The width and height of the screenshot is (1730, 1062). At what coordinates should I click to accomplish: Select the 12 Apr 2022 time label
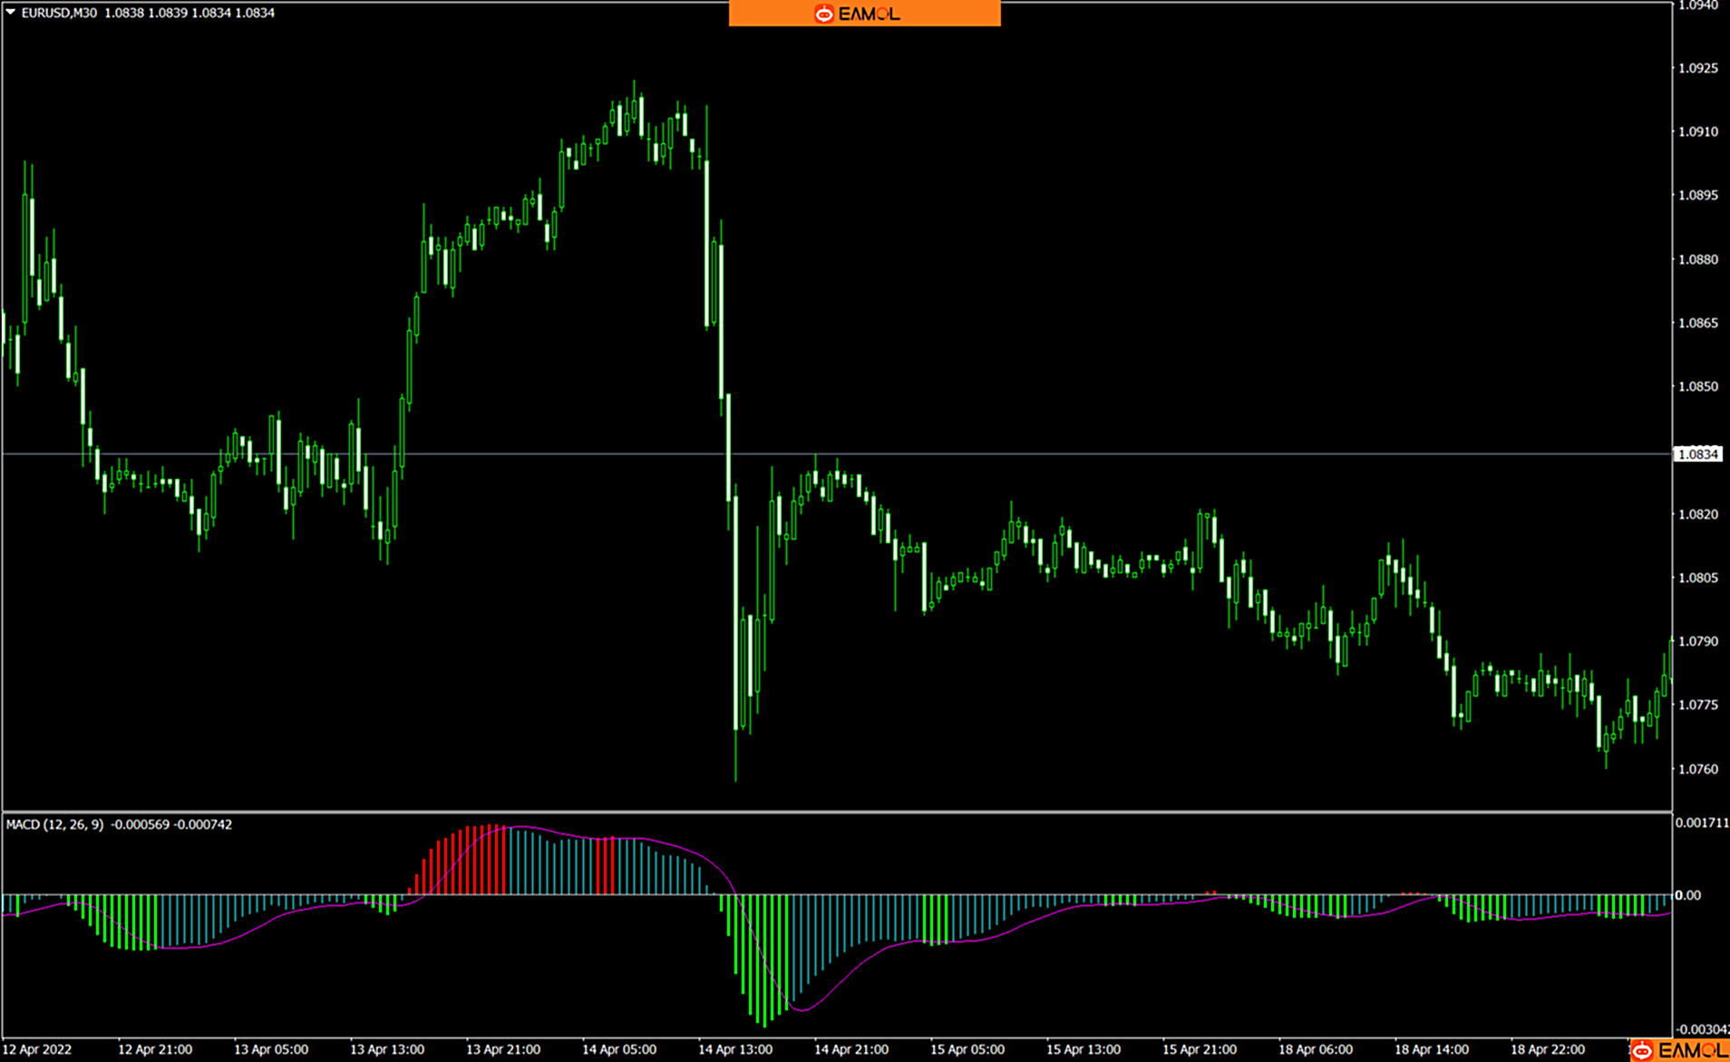coord(38,1049)
